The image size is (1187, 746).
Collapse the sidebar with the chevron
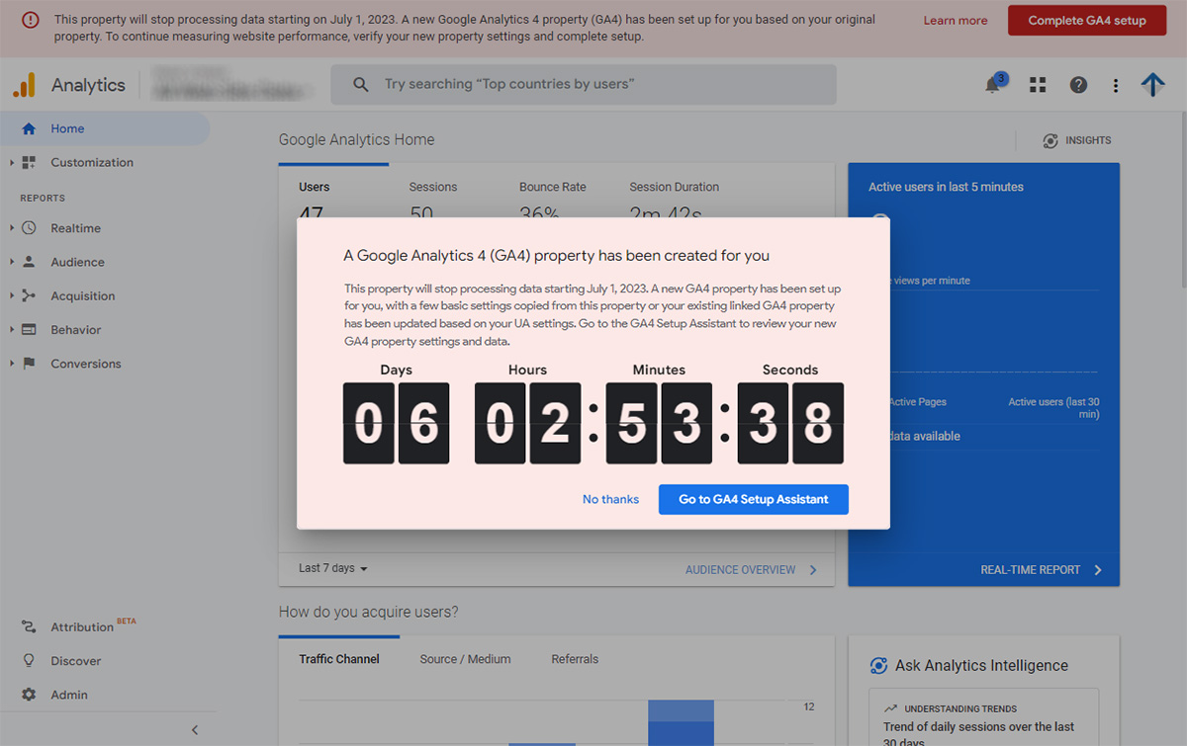(x=195, y=730)
